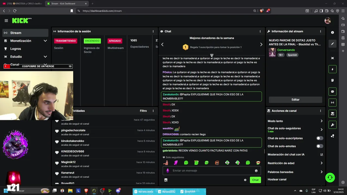
Task: Open the hamburger menu beside Kick logo
Action: pyautogui.click(x=6, y=21)
